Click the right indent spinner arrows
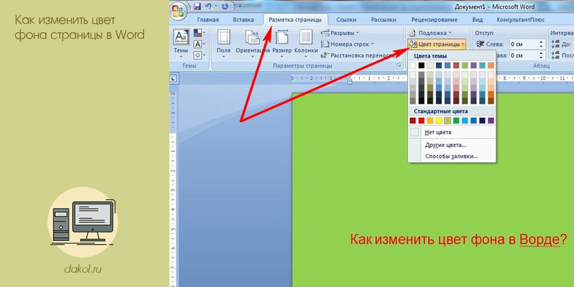The height and width of the screenshot is (287, 574). [x=542, y=55]
